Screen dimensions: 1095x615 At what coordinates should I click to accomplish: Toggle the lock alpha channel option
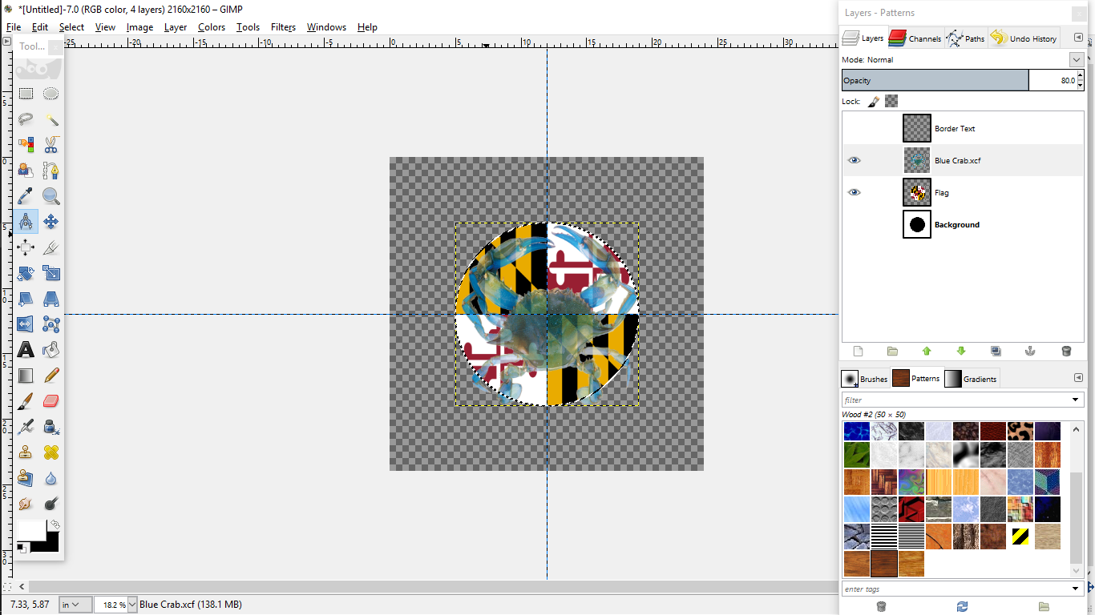[891, 102]
